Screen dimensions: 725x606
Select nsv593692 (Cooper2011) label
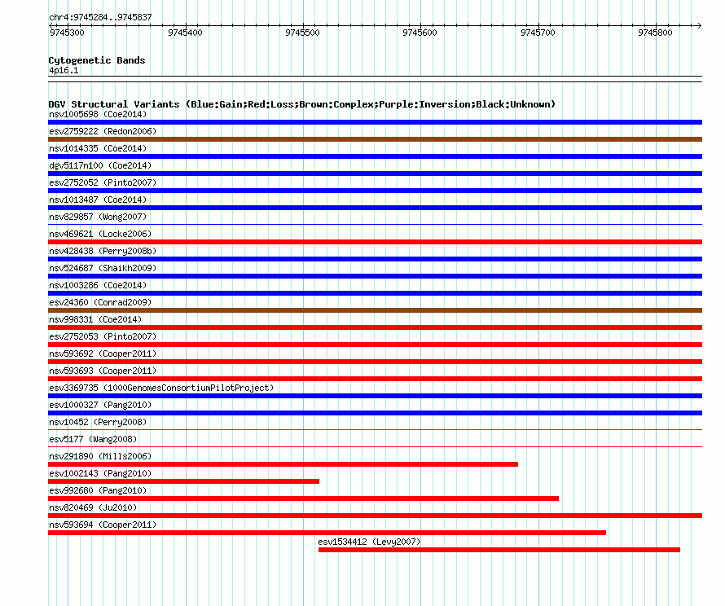tap(103, 353)
